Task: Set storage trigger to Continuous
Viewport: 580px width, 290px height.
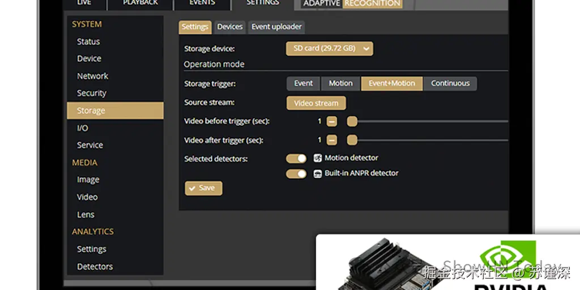Action: pyautogui.click(x=450, y=84)
